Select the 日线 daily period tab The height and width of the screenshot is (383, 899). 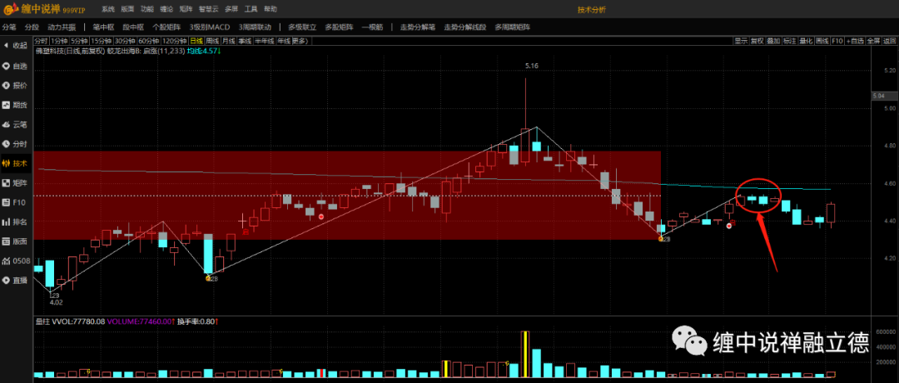pos(196,41)
